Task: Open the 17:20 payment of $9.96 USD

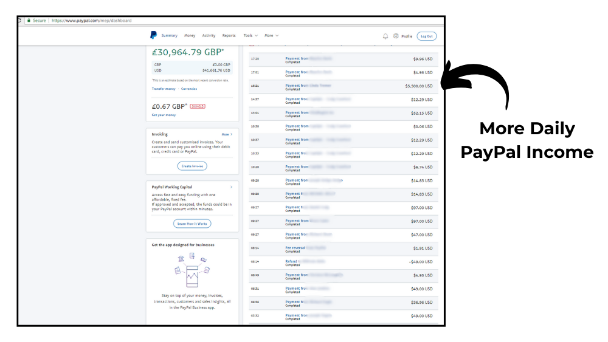Action: [343, 60]
